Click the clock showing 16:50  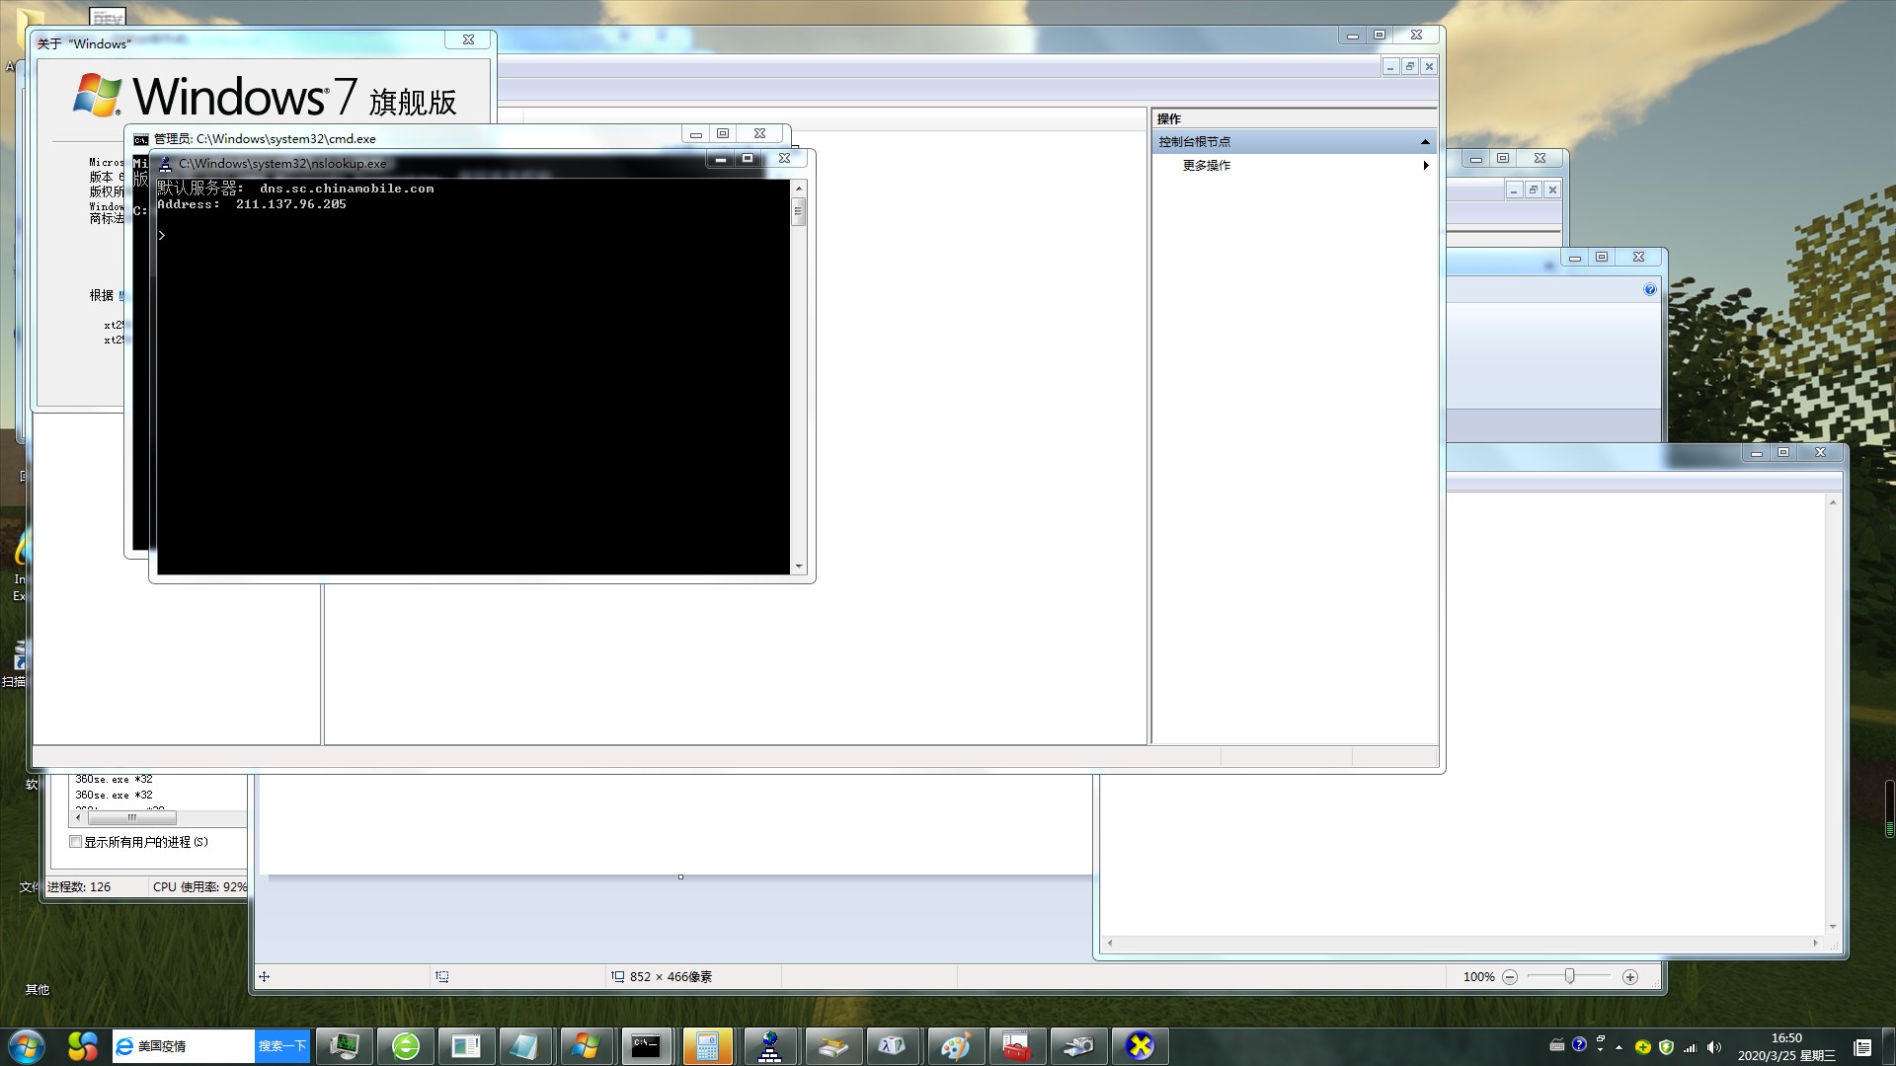(x=1785, y=1038)
